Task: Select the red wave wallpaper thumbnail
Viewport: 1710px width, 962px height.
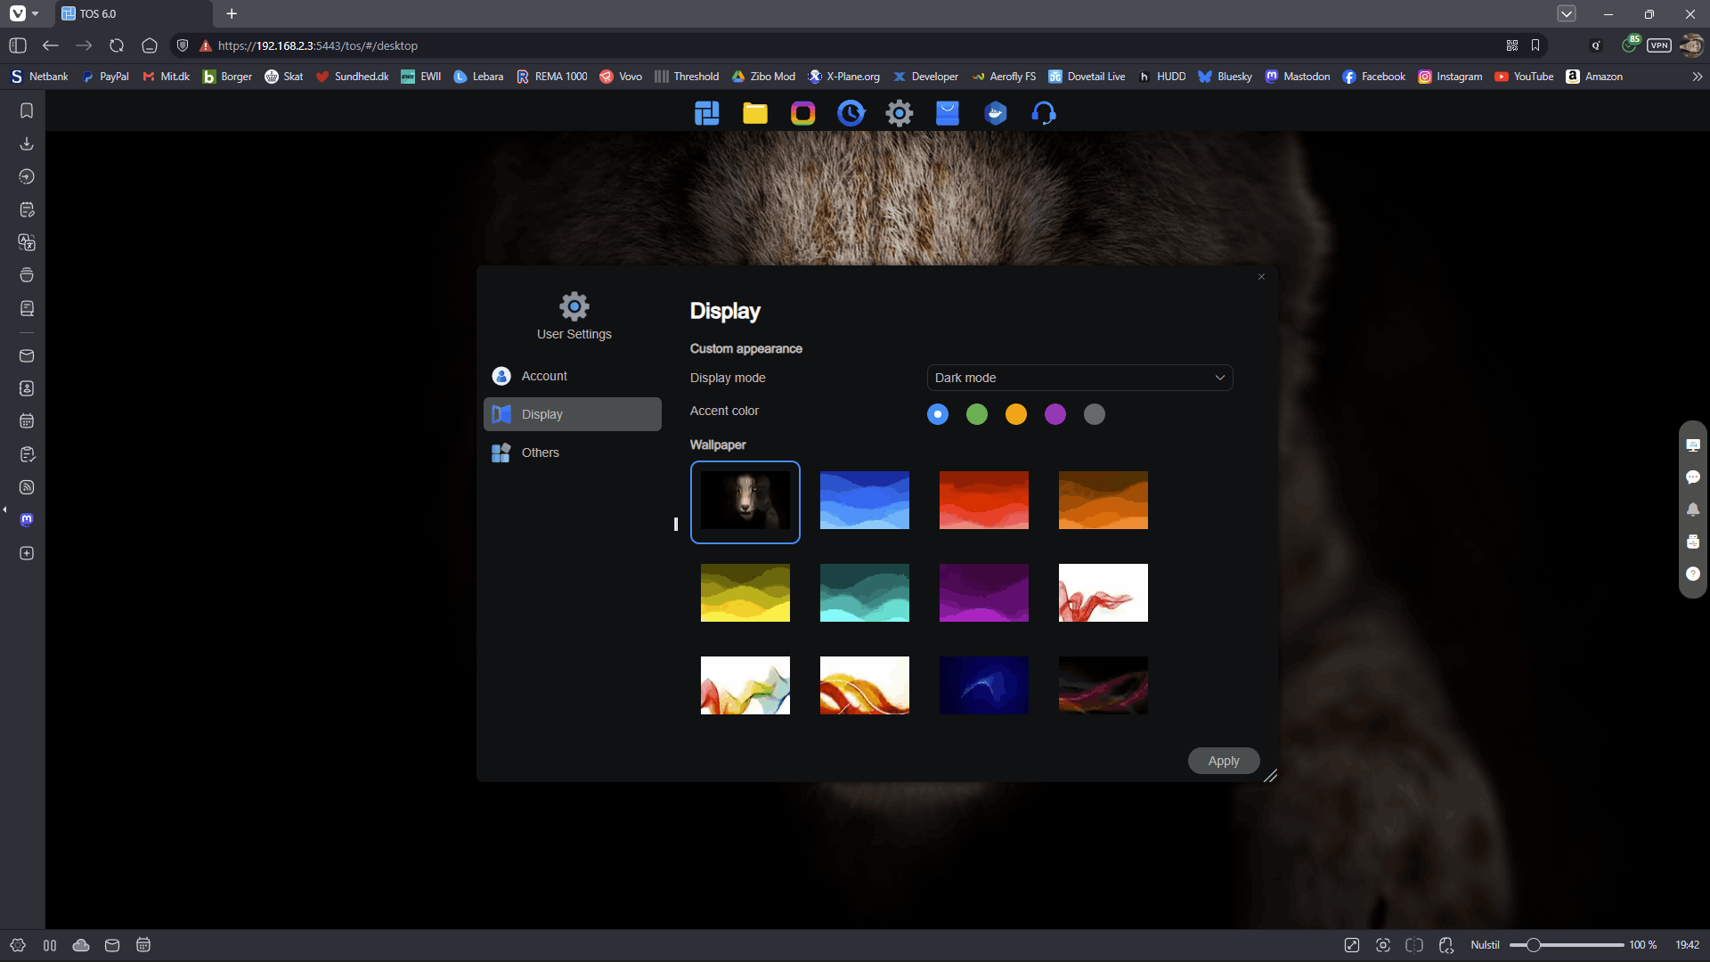Action: click(983, 500)
